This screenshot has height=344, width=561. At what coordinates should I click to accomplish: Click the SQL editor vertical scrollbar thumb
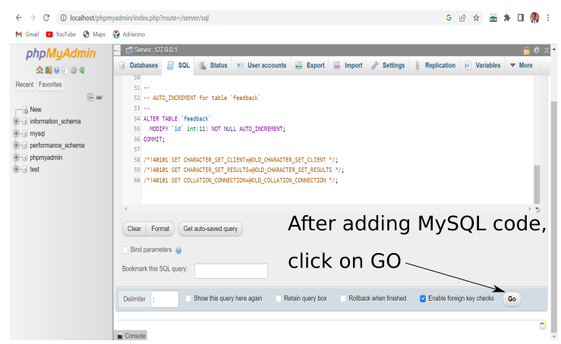537,184
